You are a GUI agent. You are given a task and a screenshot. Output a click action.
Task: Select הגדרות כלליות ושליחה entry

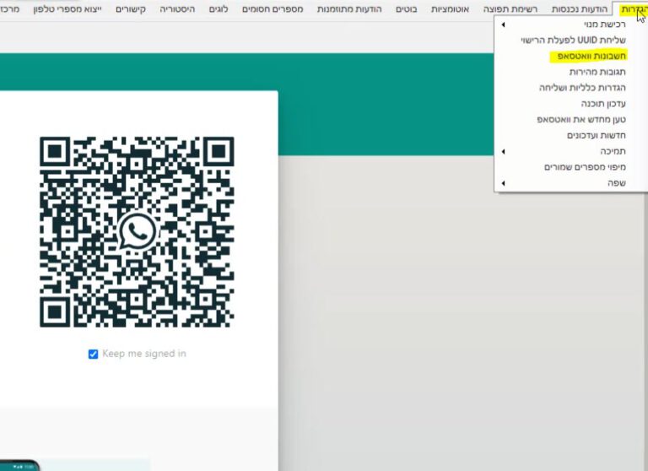(570, 88)
